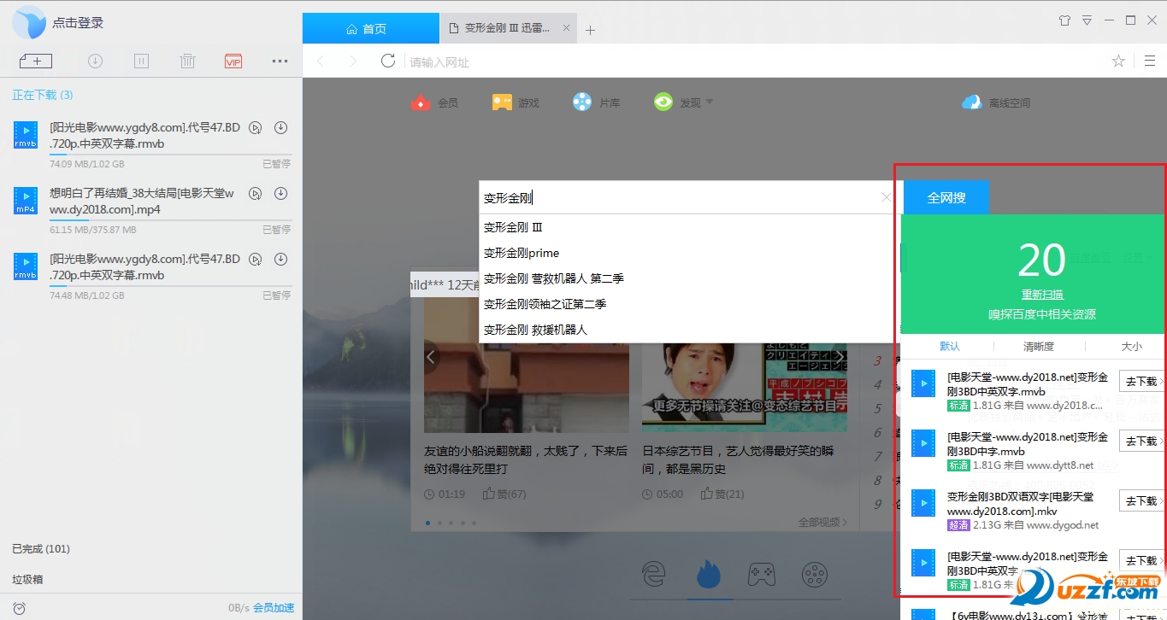The height and width of the screenshot is (620, 1167).
Task: Click the 全网搜 search button
Action: pos(946,197)
